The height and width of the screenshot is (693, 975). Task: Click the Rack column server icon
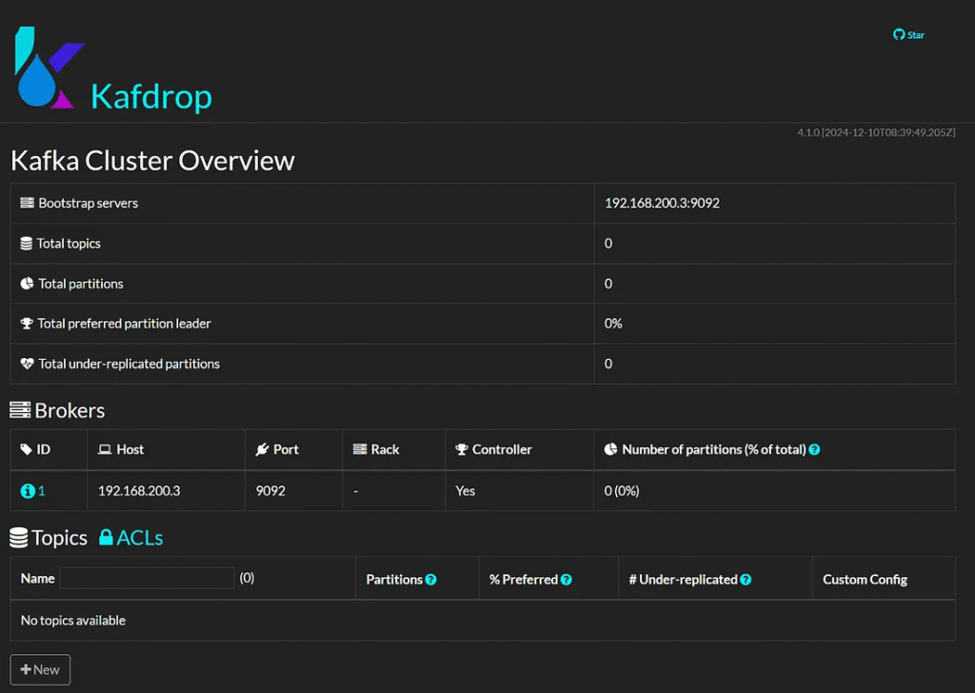pyautogui.click(x=360, y=449)
